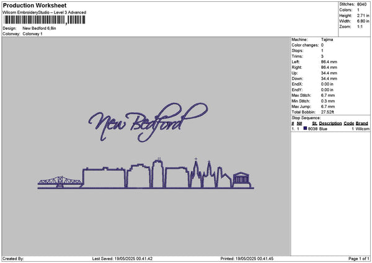Click the 8038 stitch count cell

point(312,128)
